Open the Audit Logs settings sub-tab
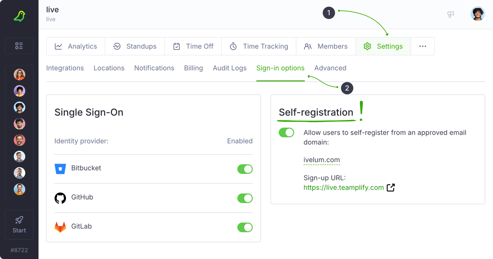Image resolution: width=493 pixels, height=259 pixels. point(230,68)
